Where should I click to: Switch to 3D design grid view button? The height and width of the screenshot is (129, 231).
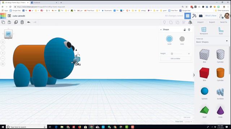coord(188,16)
